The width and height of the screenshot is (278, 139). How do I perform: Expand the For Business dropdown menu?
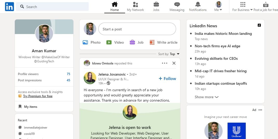[x=242, y=7]
